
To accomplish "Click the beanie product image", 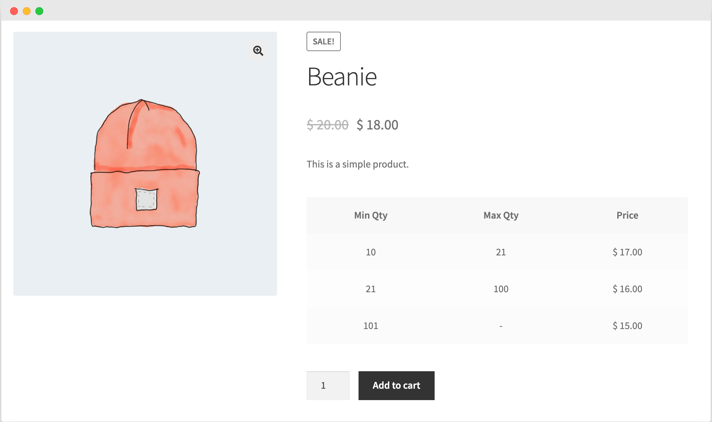I will (145, 163).
